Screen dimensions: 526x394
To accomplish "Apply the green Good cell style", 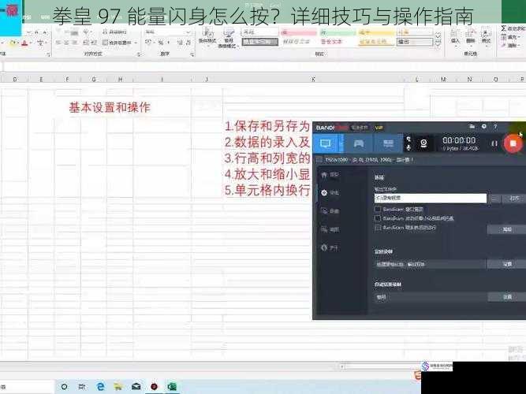I will pos(338,32).
